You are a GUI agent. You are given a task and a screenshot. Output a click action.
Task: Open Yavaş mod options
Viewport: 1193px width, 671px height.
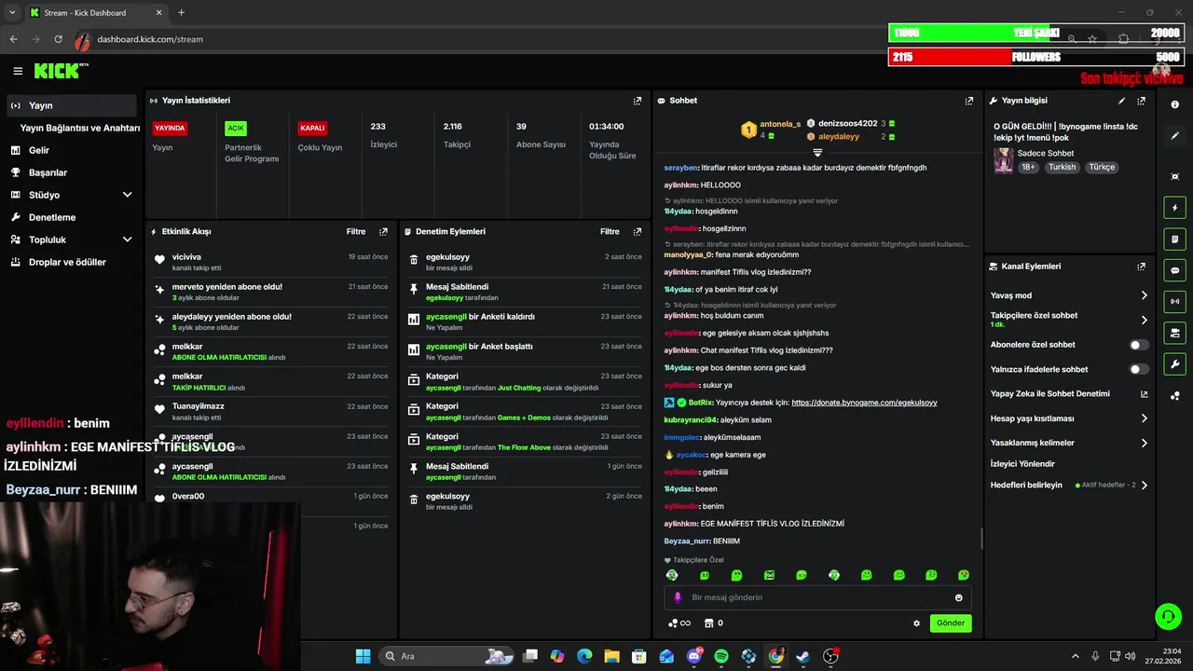(x=1069, y=295)
